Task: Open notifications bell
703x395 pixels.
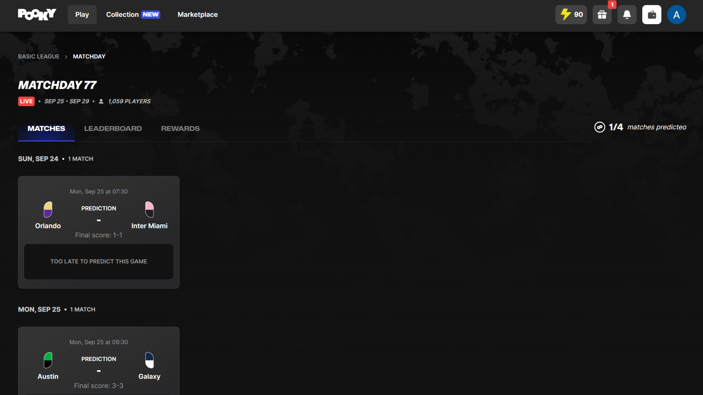Action: (627, 15)
